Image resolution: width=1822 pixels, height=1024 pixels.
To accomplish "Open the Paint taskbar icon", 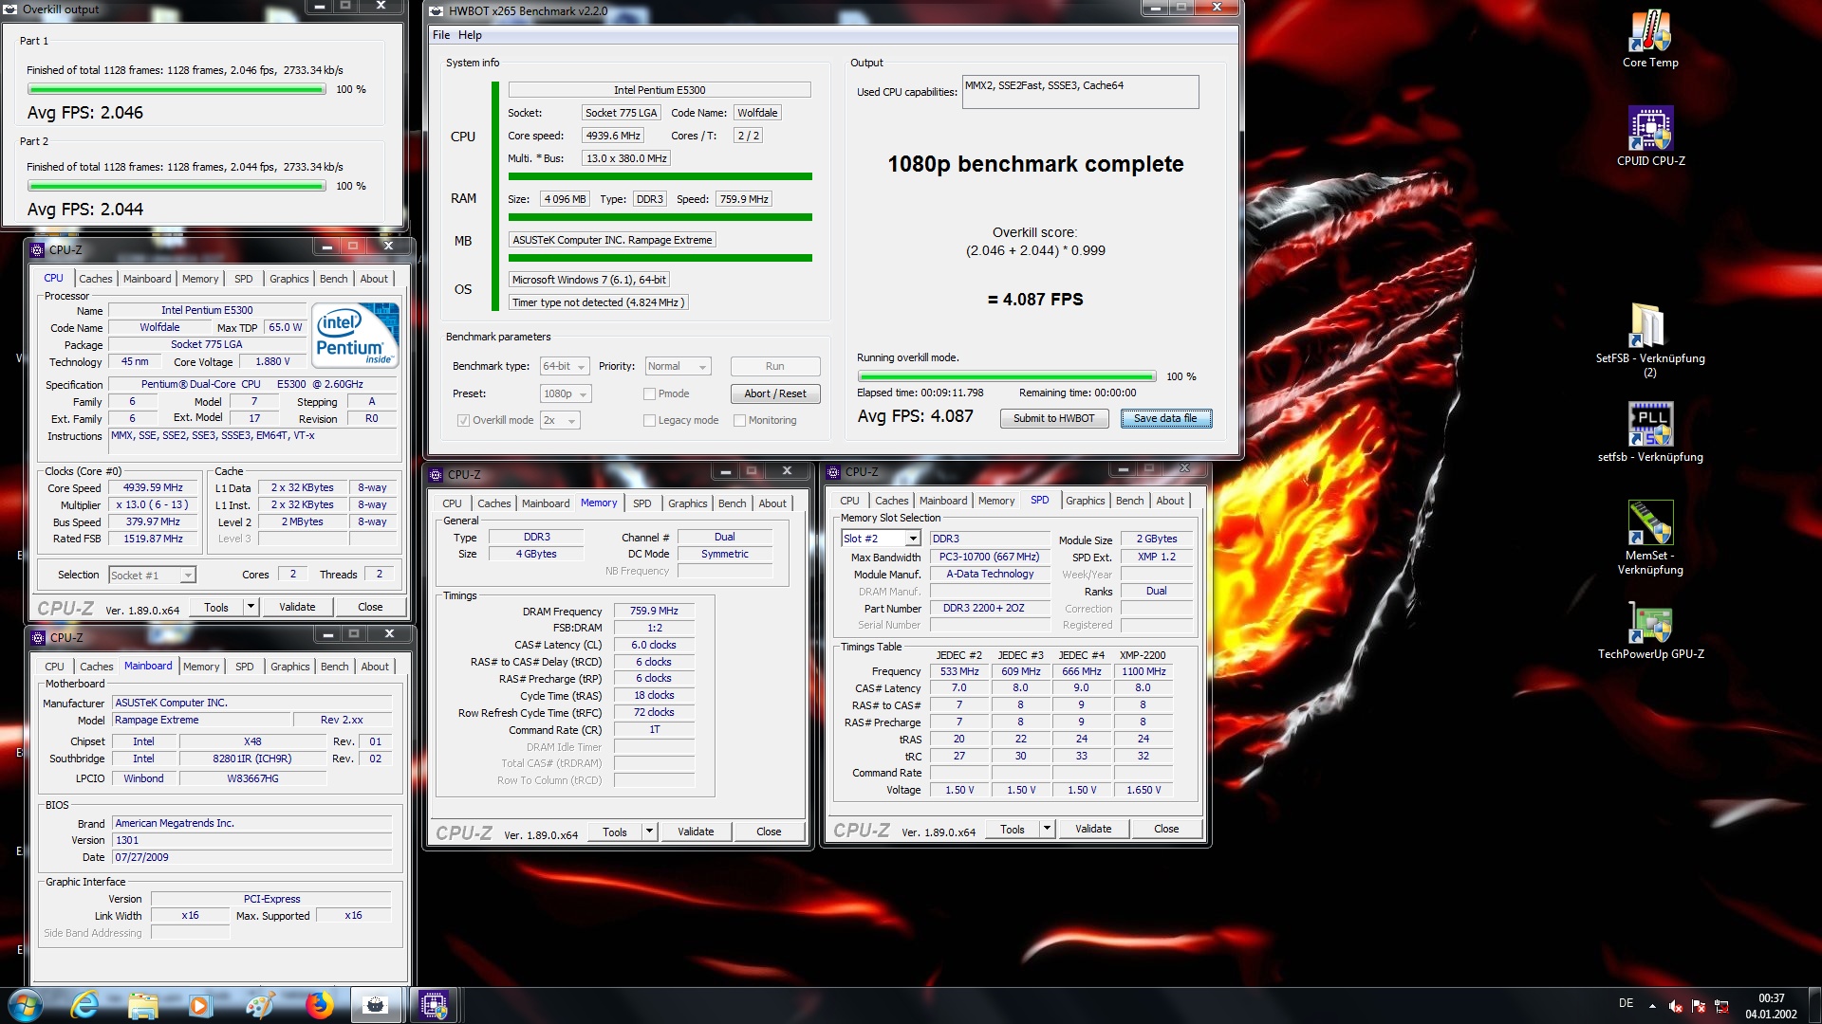I will click(259, 1005).
